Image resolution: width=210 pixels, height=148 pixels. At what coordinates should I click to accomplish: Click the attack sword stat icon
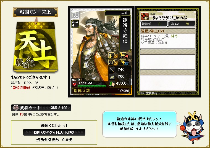(x=112, y=70)
